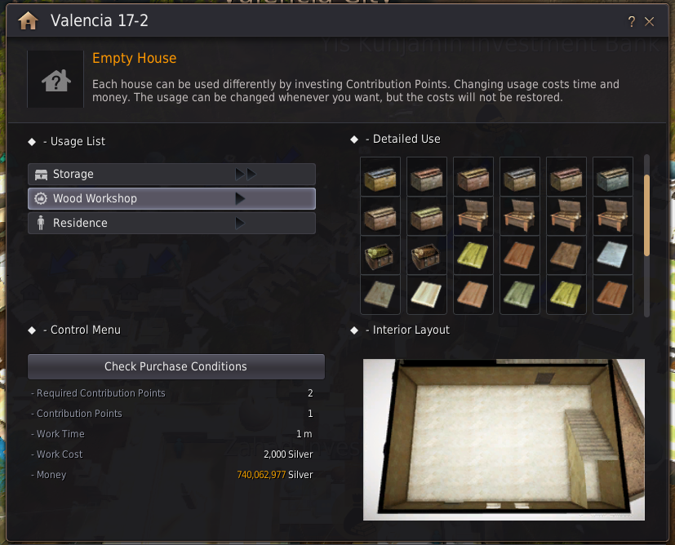Select the bottom-row orange plank icon
This screenshot has width=675, height=545.
[x=613, y=295]
